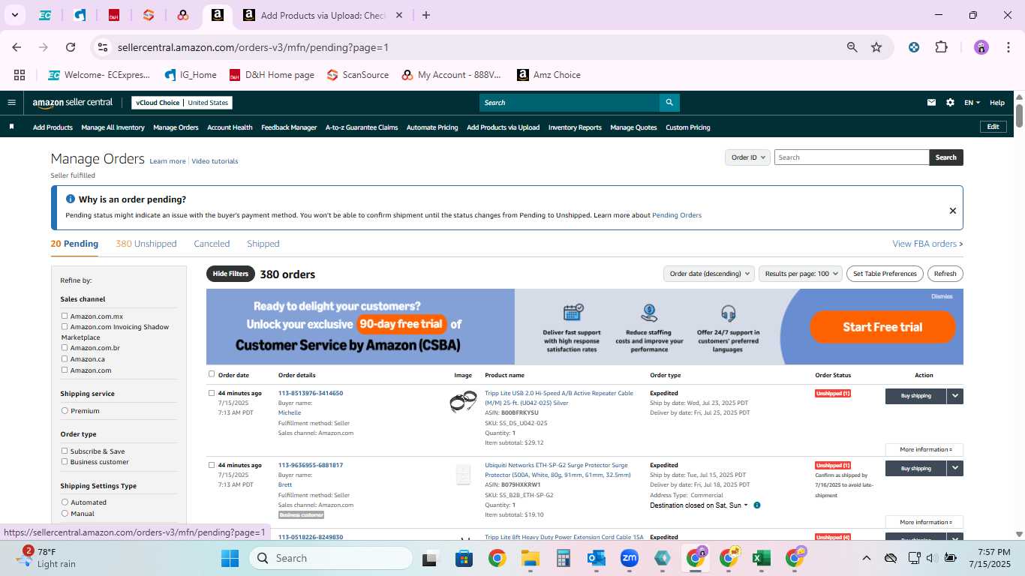The height and width of the screenshot is (576, 1025).
Task: Open order link 113-9636955-6881817
Action: click(311, 465)
